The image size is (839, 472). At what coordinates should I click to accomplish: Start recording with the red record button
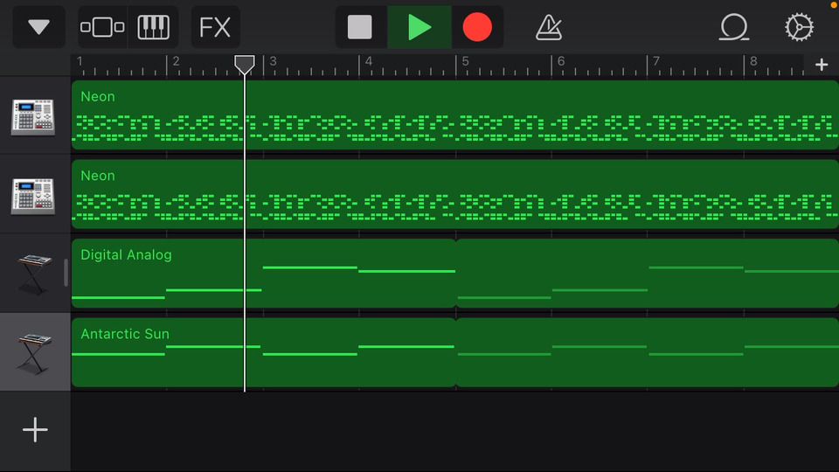point(477,27)
